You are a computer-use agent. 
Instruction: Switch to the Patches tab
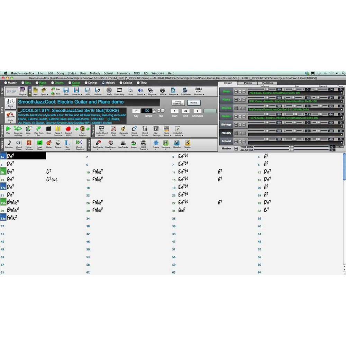click(267, 83)
